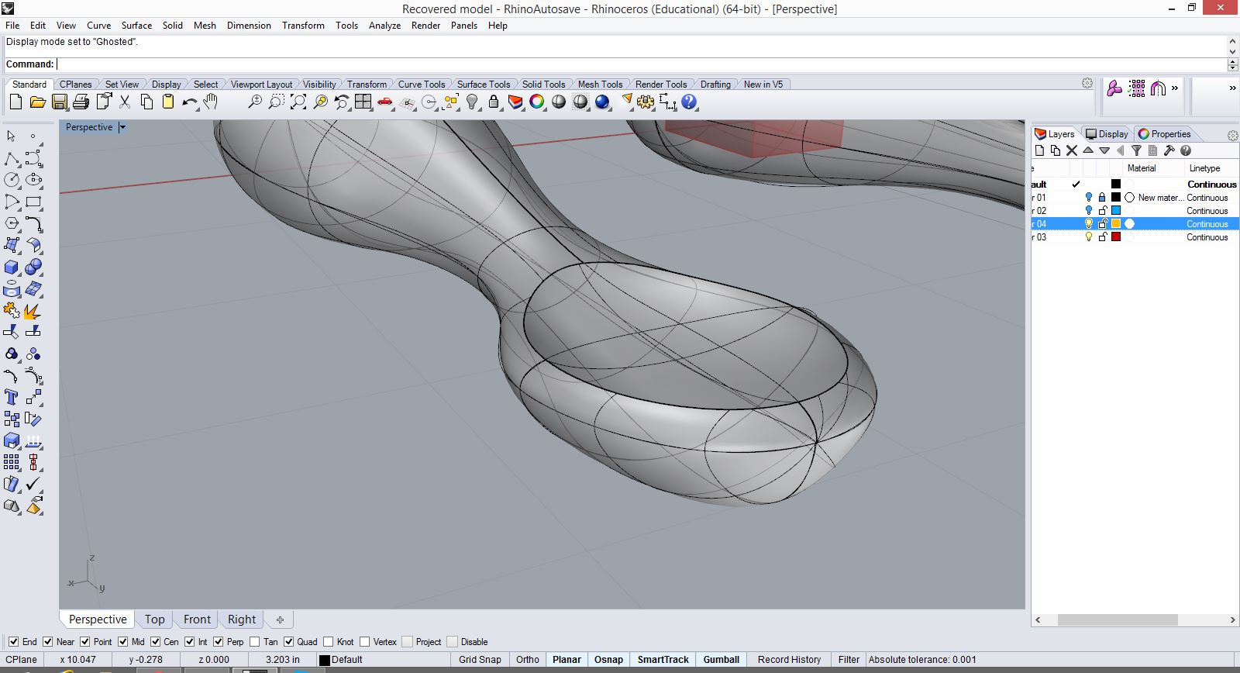The height and width of the screenshot is (673, 1240).
Task: Click the layer filter funnel icon
Action: coord(1136,150)
